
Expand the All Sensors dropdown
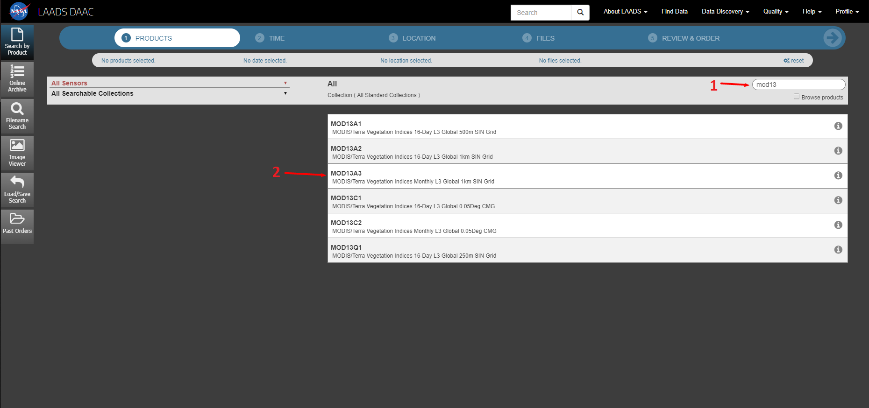pyautogui.click(x=170, y=83)
